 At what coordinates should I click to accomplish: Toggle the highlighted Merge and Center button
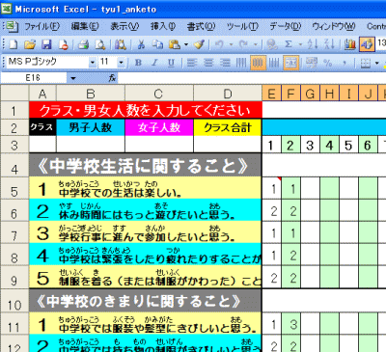(x=290, y=63)
